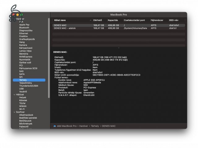Click the /System/Volumes/Data mount point cell
The width and height of the screenshot is (198, 148).
click(136, 28)
